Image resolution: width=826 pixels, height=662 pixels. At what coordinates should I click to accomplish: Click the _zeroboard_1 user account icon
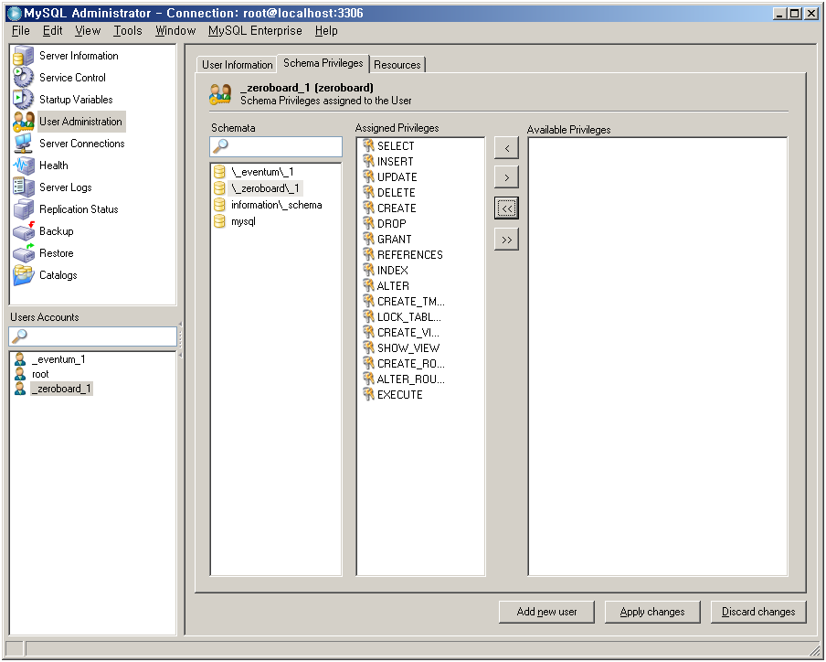pyautogui.click(x=20, y=389)
